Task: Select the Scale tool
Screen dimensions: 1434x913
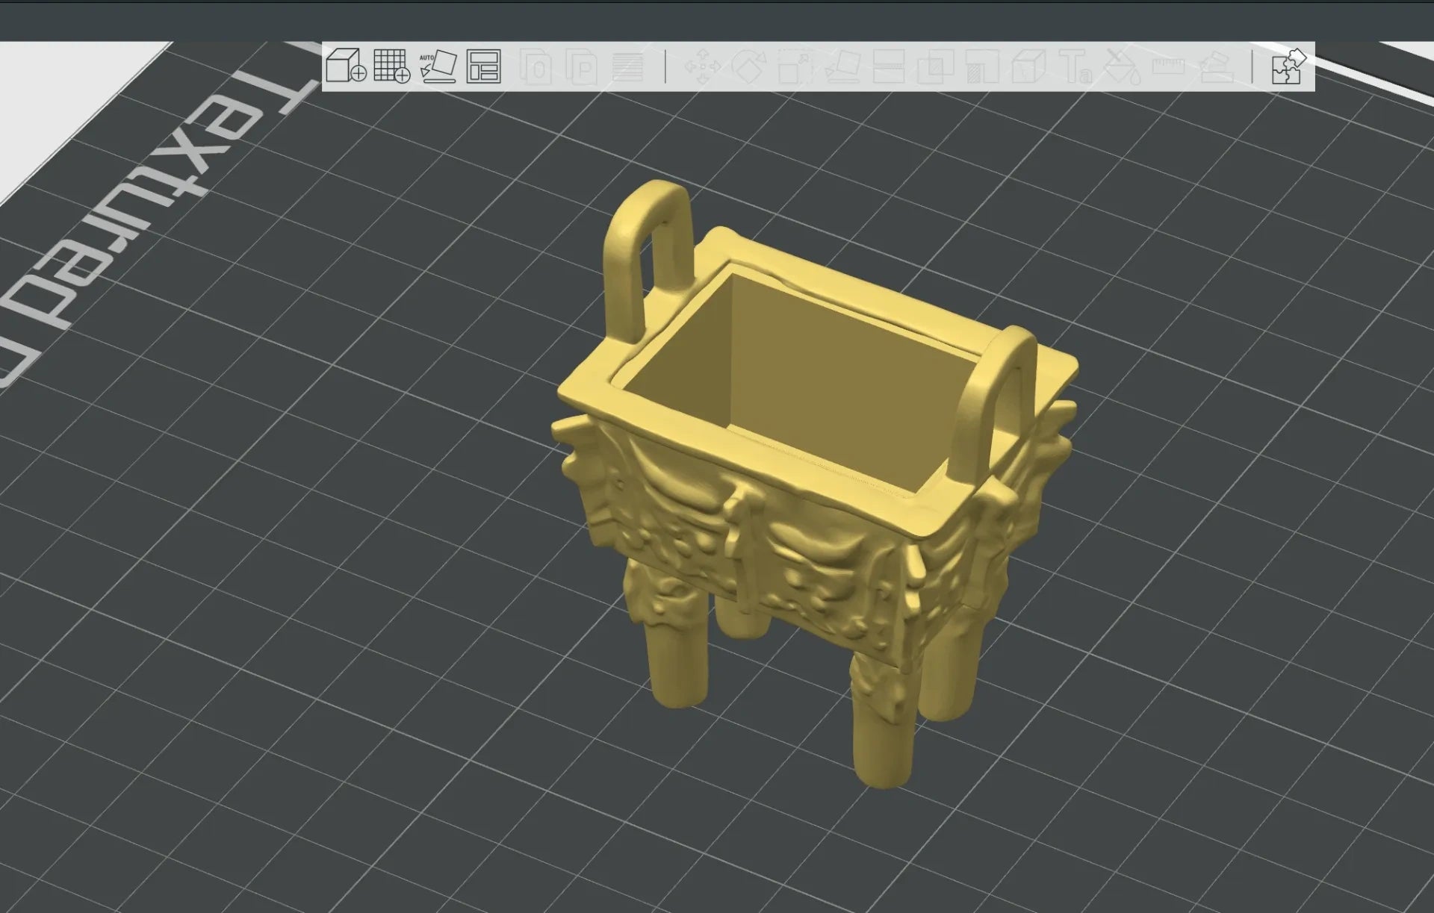Action: click(795, 66)
